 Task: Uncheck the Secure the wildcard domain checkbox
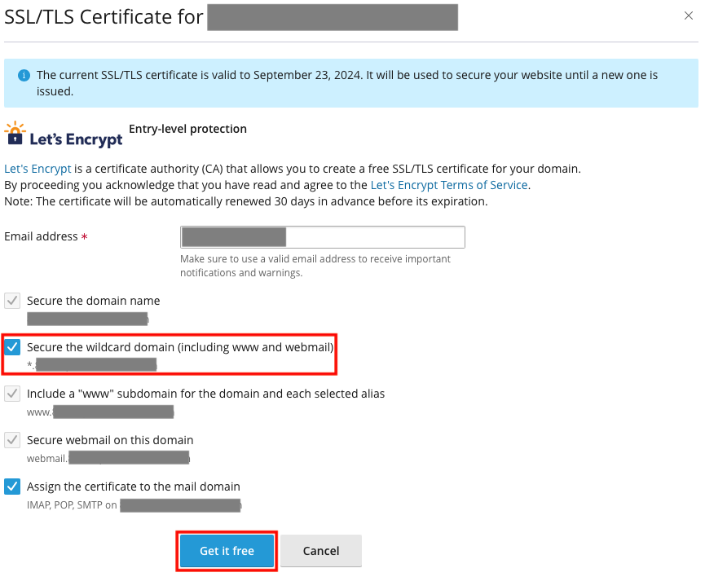[12, 347]
